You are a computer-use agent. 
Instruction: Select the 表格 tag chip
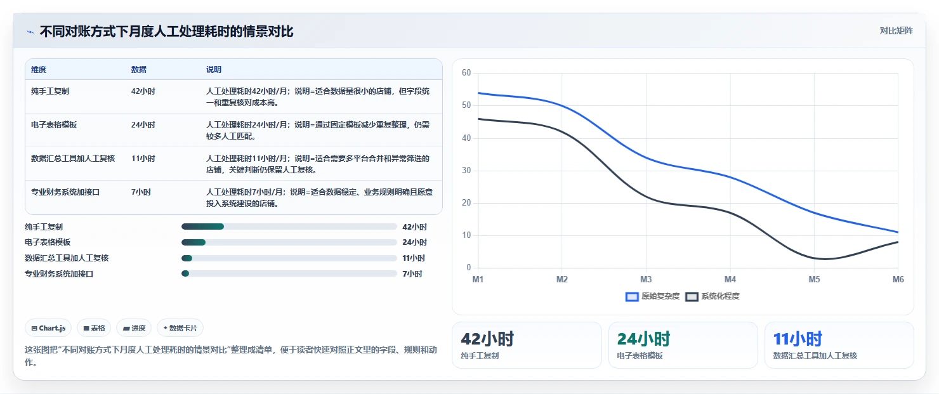tap(94, 328)
